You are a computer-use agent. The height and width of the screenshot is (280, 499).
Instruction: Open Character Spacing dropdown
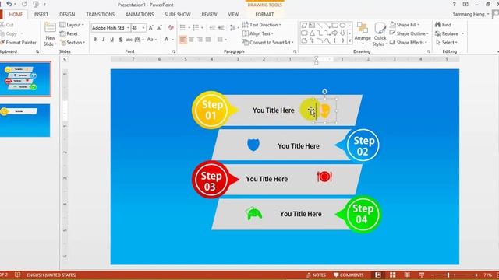[139, 40]
